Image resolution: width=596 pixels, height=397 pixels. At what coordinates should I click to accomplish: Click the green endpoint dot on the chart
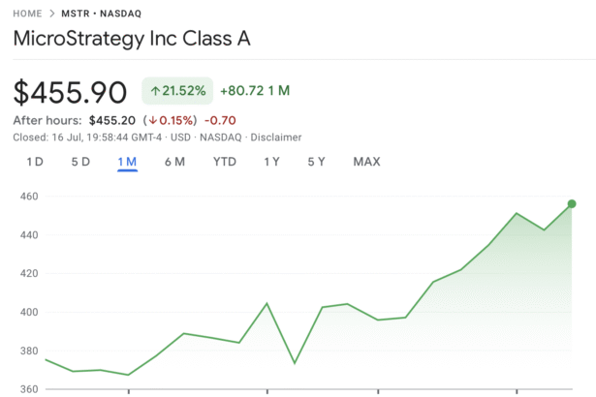[x=572, y=203]
